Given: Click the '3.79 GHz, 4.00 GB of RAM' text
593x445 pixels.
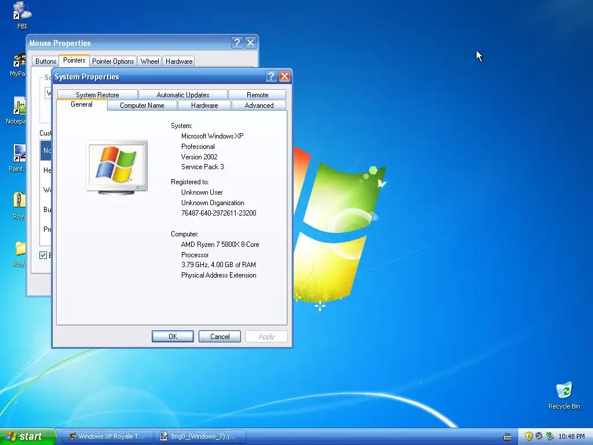Looking at the screenshot, I should (x=218, y=264).
